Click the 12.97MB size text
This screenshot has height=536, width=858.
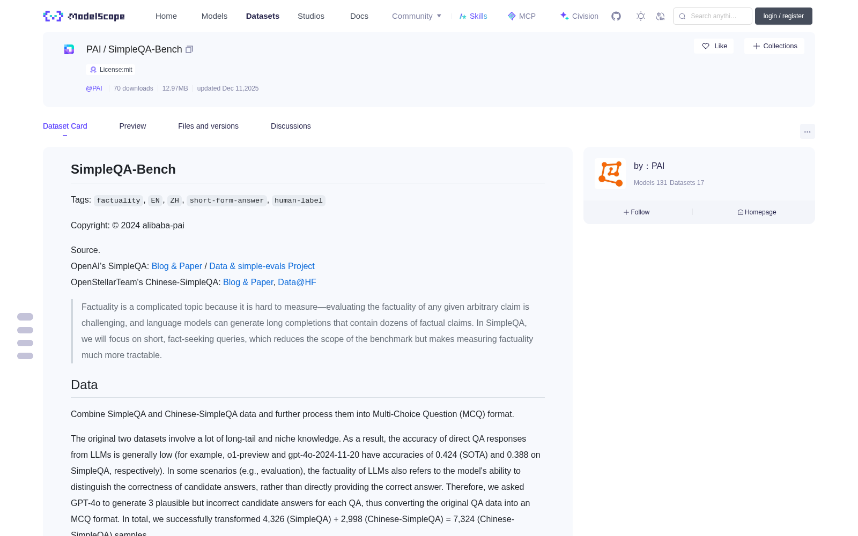[175, 88]
